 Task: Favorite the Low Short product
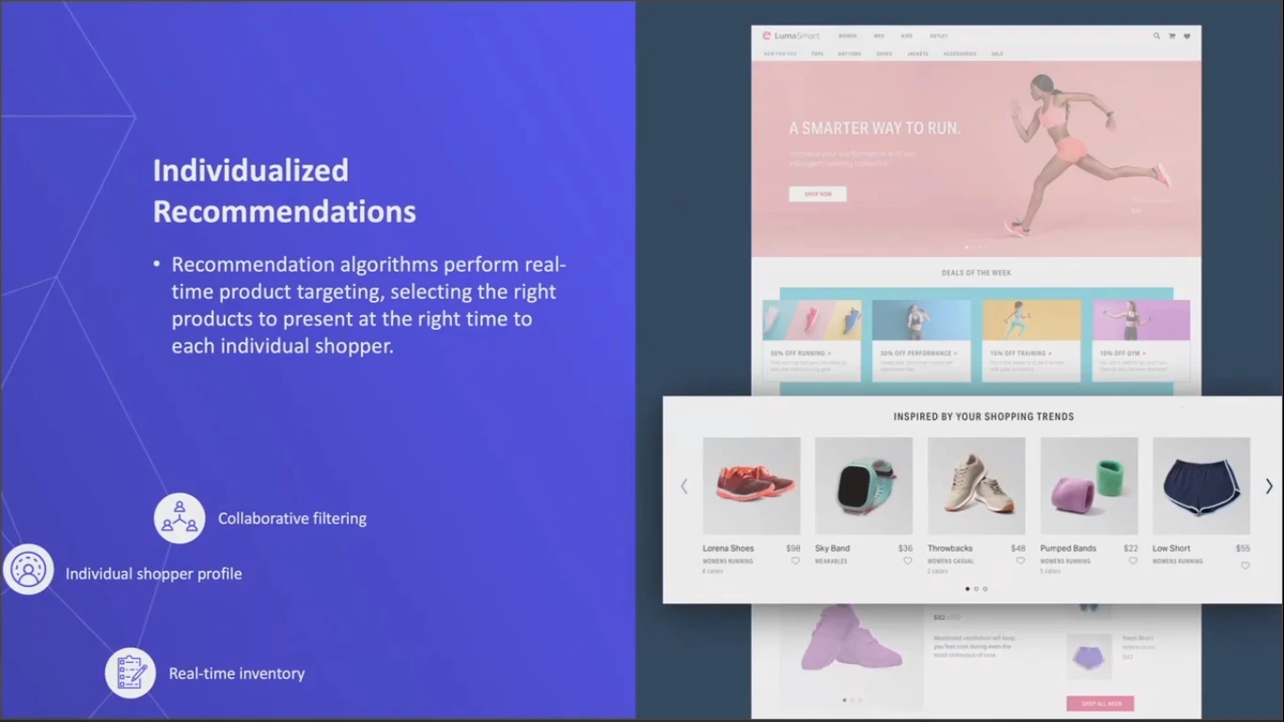point(1245,566)
